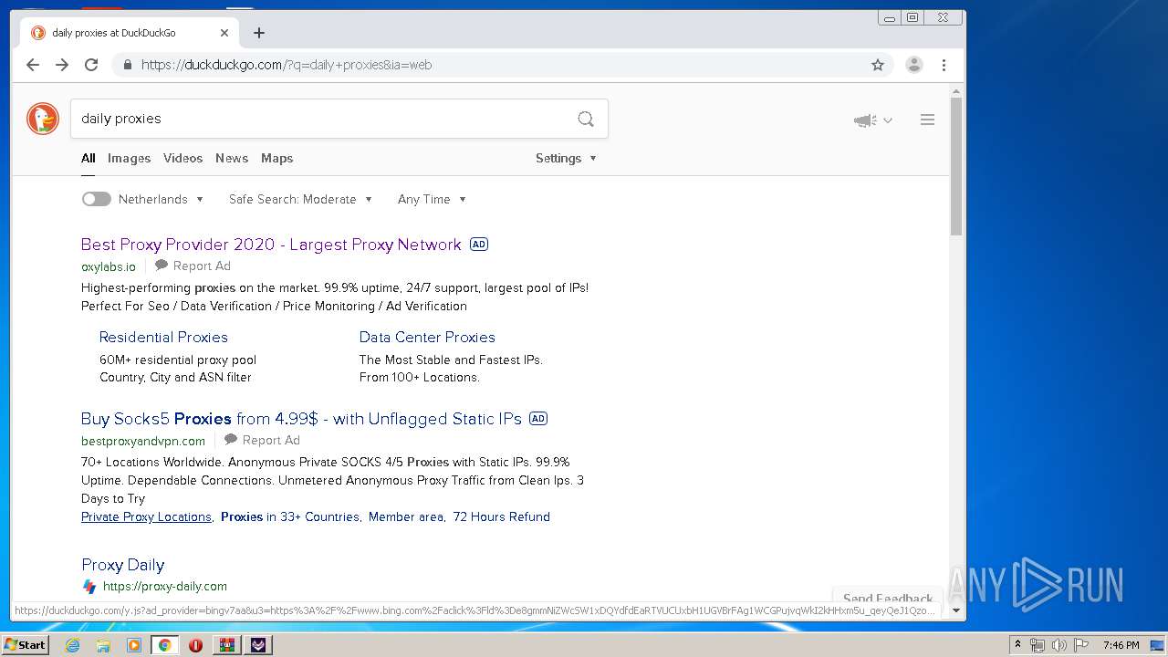
Task: Switch to the News tab
Action: tap(232, 158)
